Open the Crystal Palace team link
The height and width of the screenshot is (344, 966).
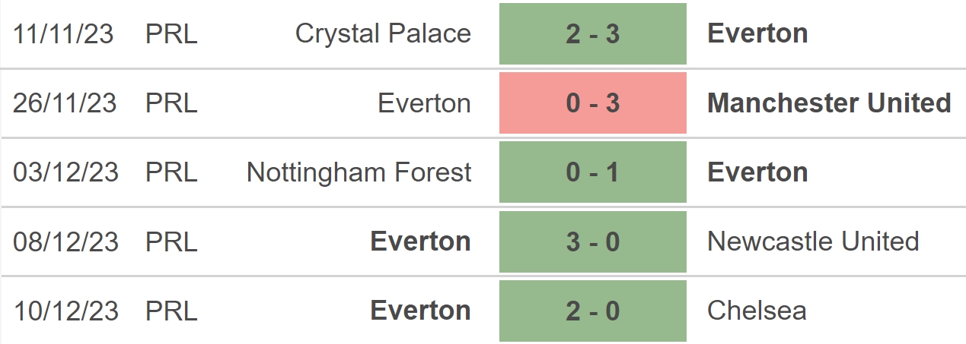[x=383, y=33]
